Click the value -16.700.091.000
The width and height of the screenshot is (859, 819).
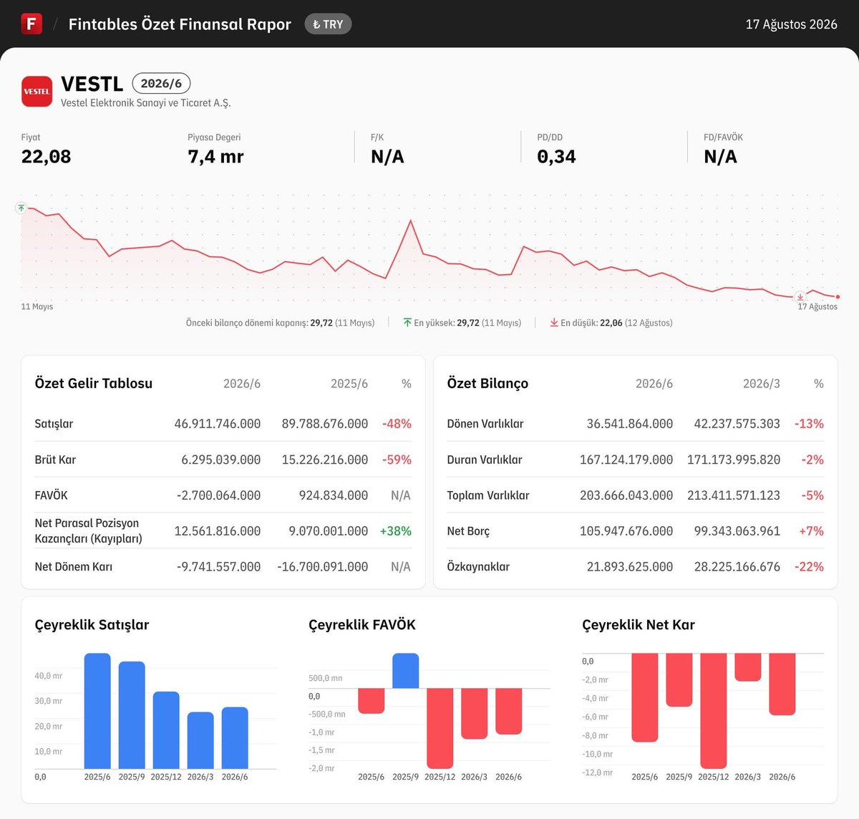point(323,567)
